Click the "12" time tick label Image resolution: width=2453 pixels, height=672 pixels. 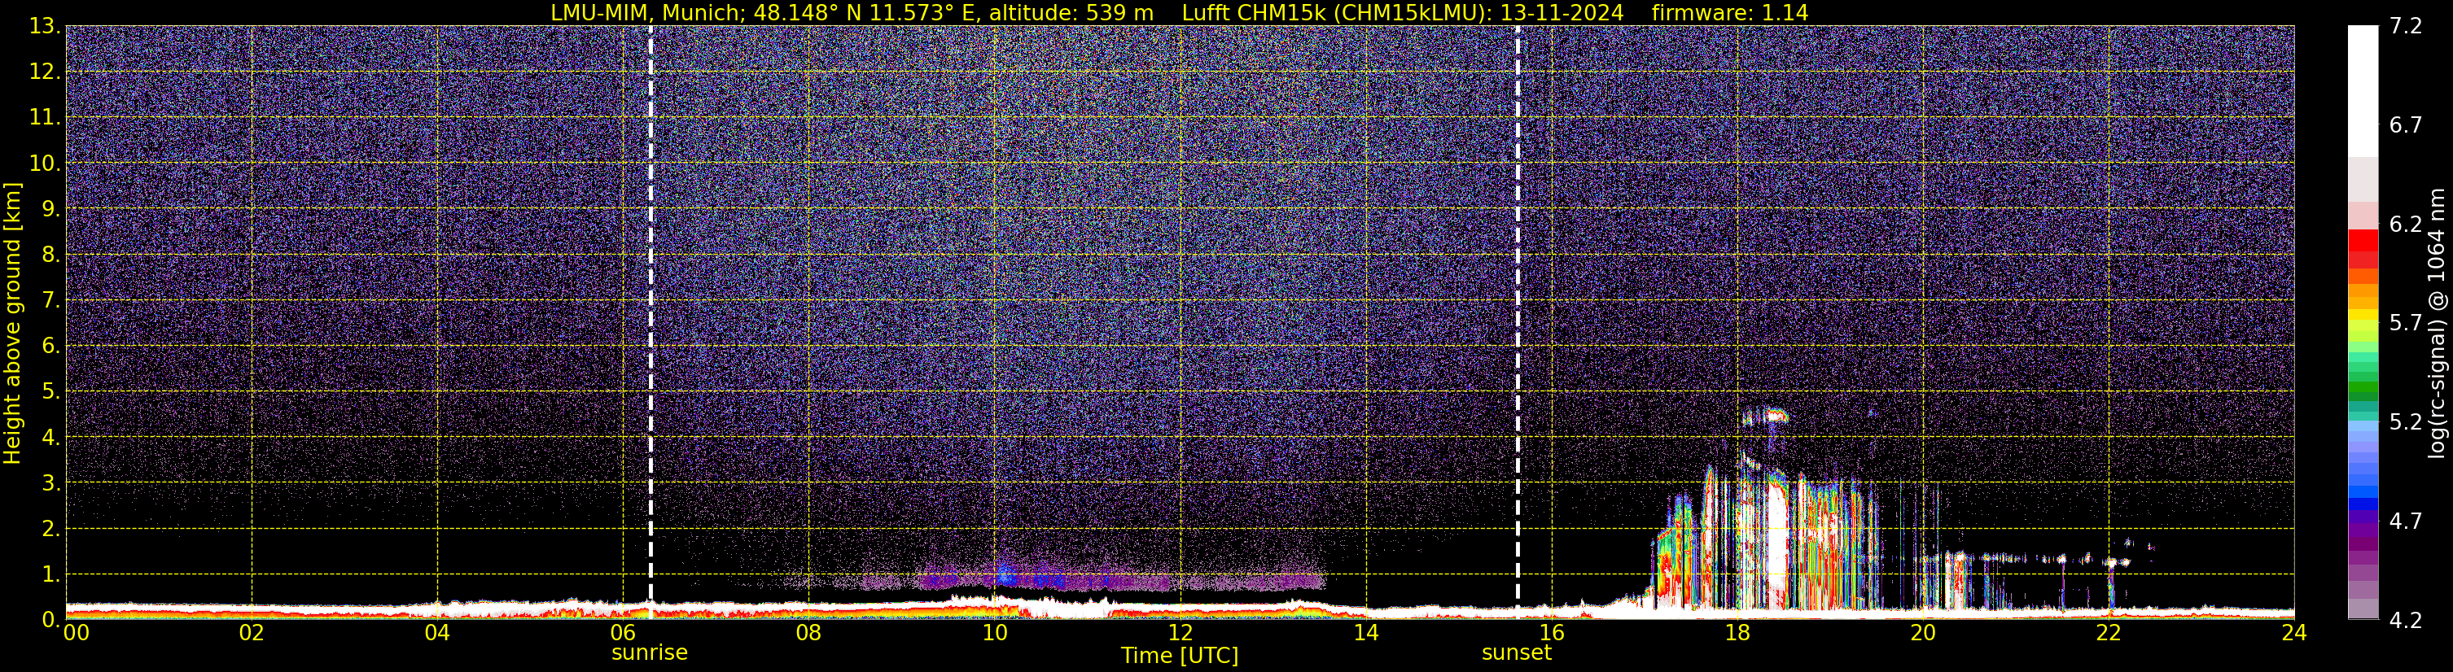point(1180,634)
